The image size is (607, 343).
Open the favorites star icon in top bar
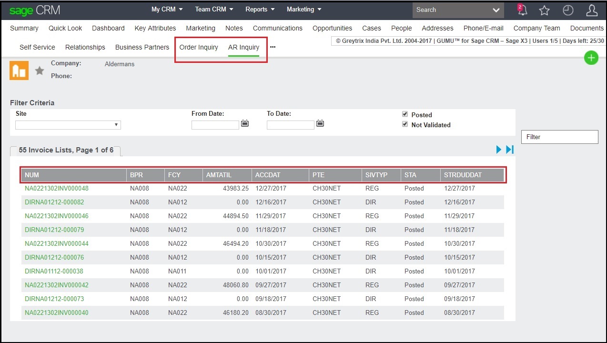pos(544,10)
